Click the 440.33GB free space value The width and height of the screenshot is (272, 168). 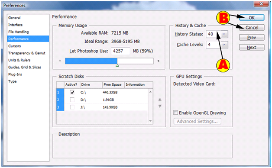pyautogui.click(x=110, y=92)
